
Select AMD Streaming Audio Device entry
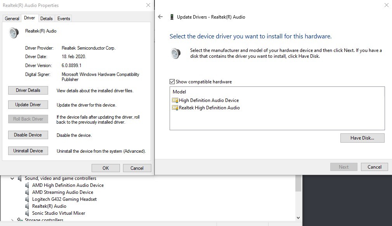62,192
